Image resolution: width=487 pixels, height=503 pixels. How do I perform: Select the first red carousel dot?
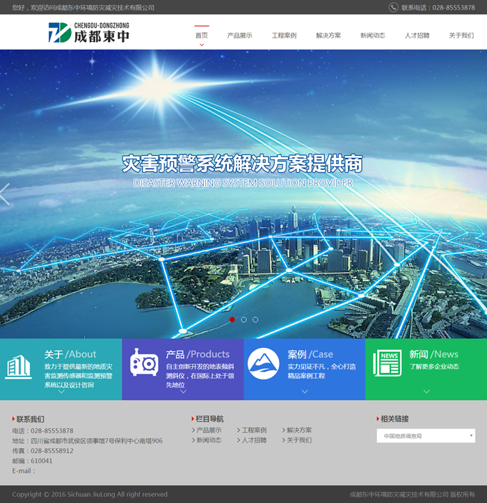[232, 319]
